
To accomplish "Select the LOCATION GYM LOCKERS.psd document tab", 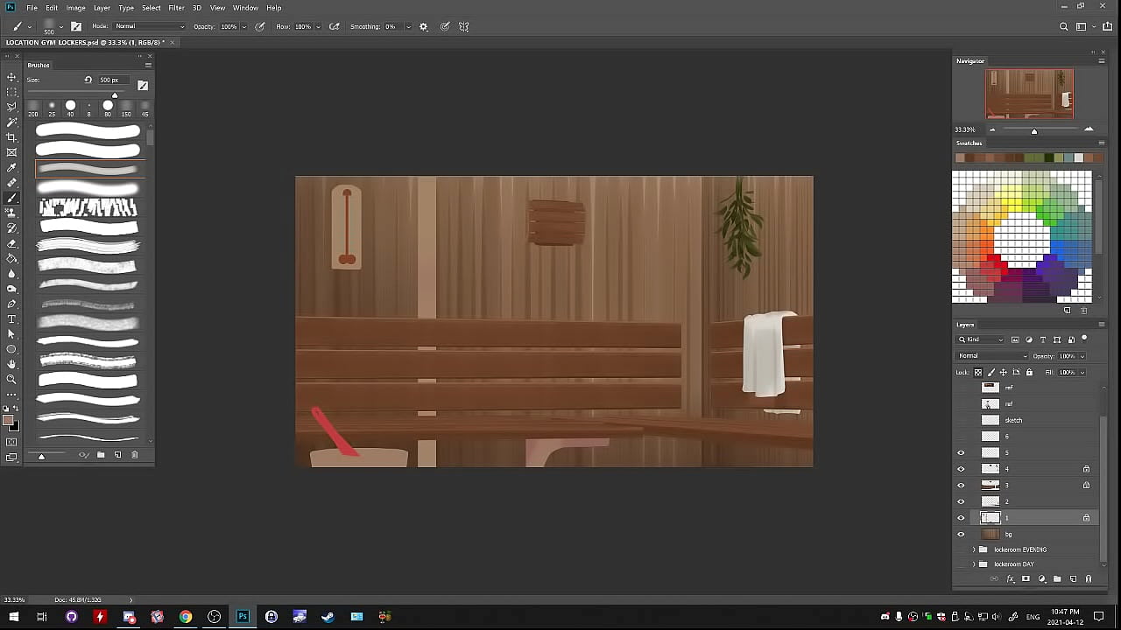I will point(85,42).
